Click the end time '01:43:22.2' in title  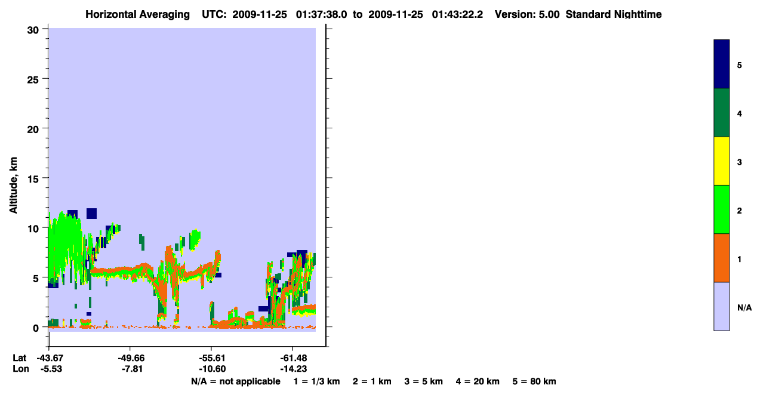tap(457, 14)
